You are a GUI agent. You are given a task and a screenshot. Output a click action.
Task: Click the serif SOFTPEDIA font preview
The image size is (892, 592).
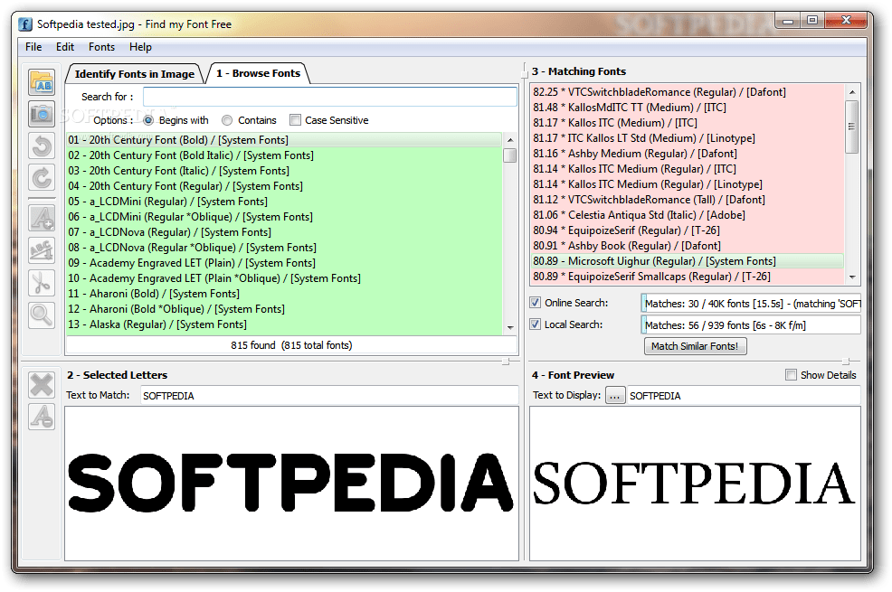pos(694,483)
